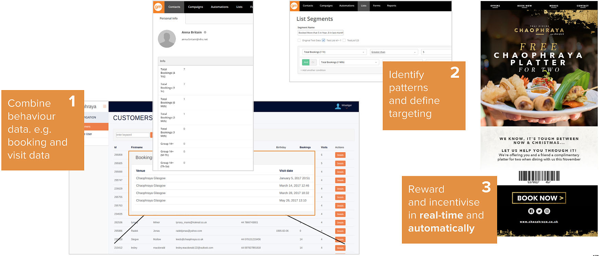Click Anna Britain's profile avatar
The image size is (599, 256).
click(167, 39)
